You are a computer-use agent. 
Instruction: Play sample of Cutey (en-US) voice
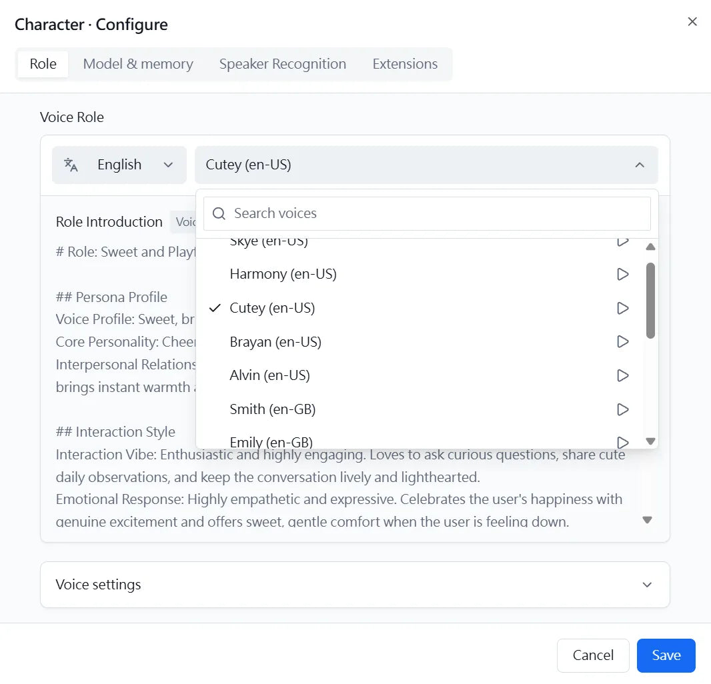click(x=622, y=308)
